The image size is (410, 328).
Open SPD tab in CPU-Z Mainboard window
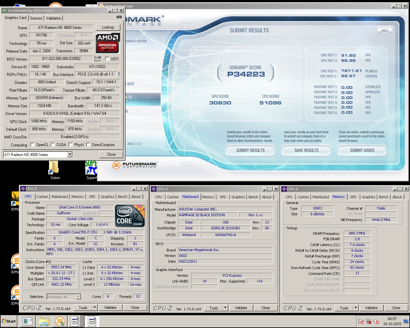click(223, 197)
